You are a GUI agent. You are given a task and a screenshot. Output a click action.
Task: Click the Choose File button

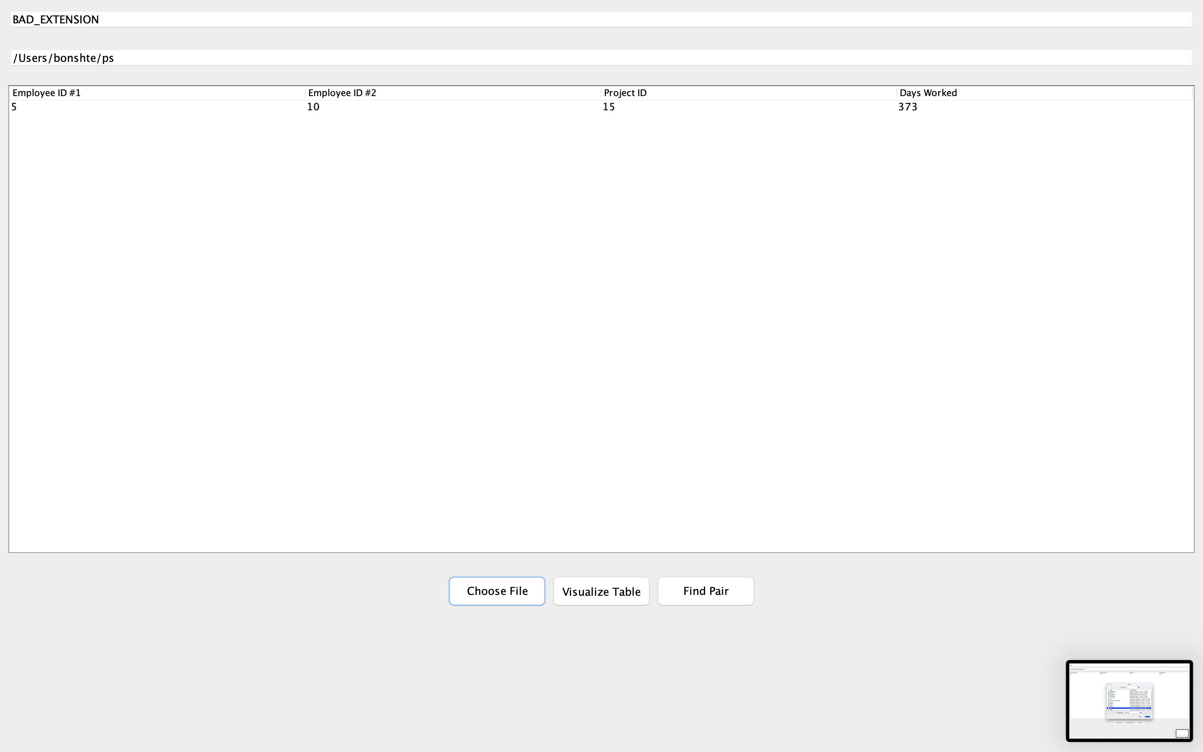(x=497, y=591)
